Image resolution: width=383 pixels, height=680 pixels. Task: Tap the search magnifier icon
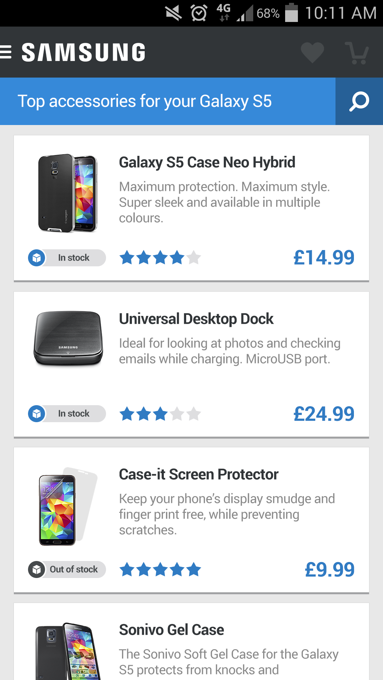(359, 101)
